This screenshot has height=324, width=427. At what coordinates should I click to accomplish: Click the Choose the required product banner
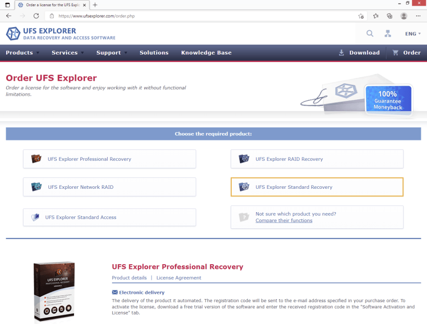[x=213, y=134]
